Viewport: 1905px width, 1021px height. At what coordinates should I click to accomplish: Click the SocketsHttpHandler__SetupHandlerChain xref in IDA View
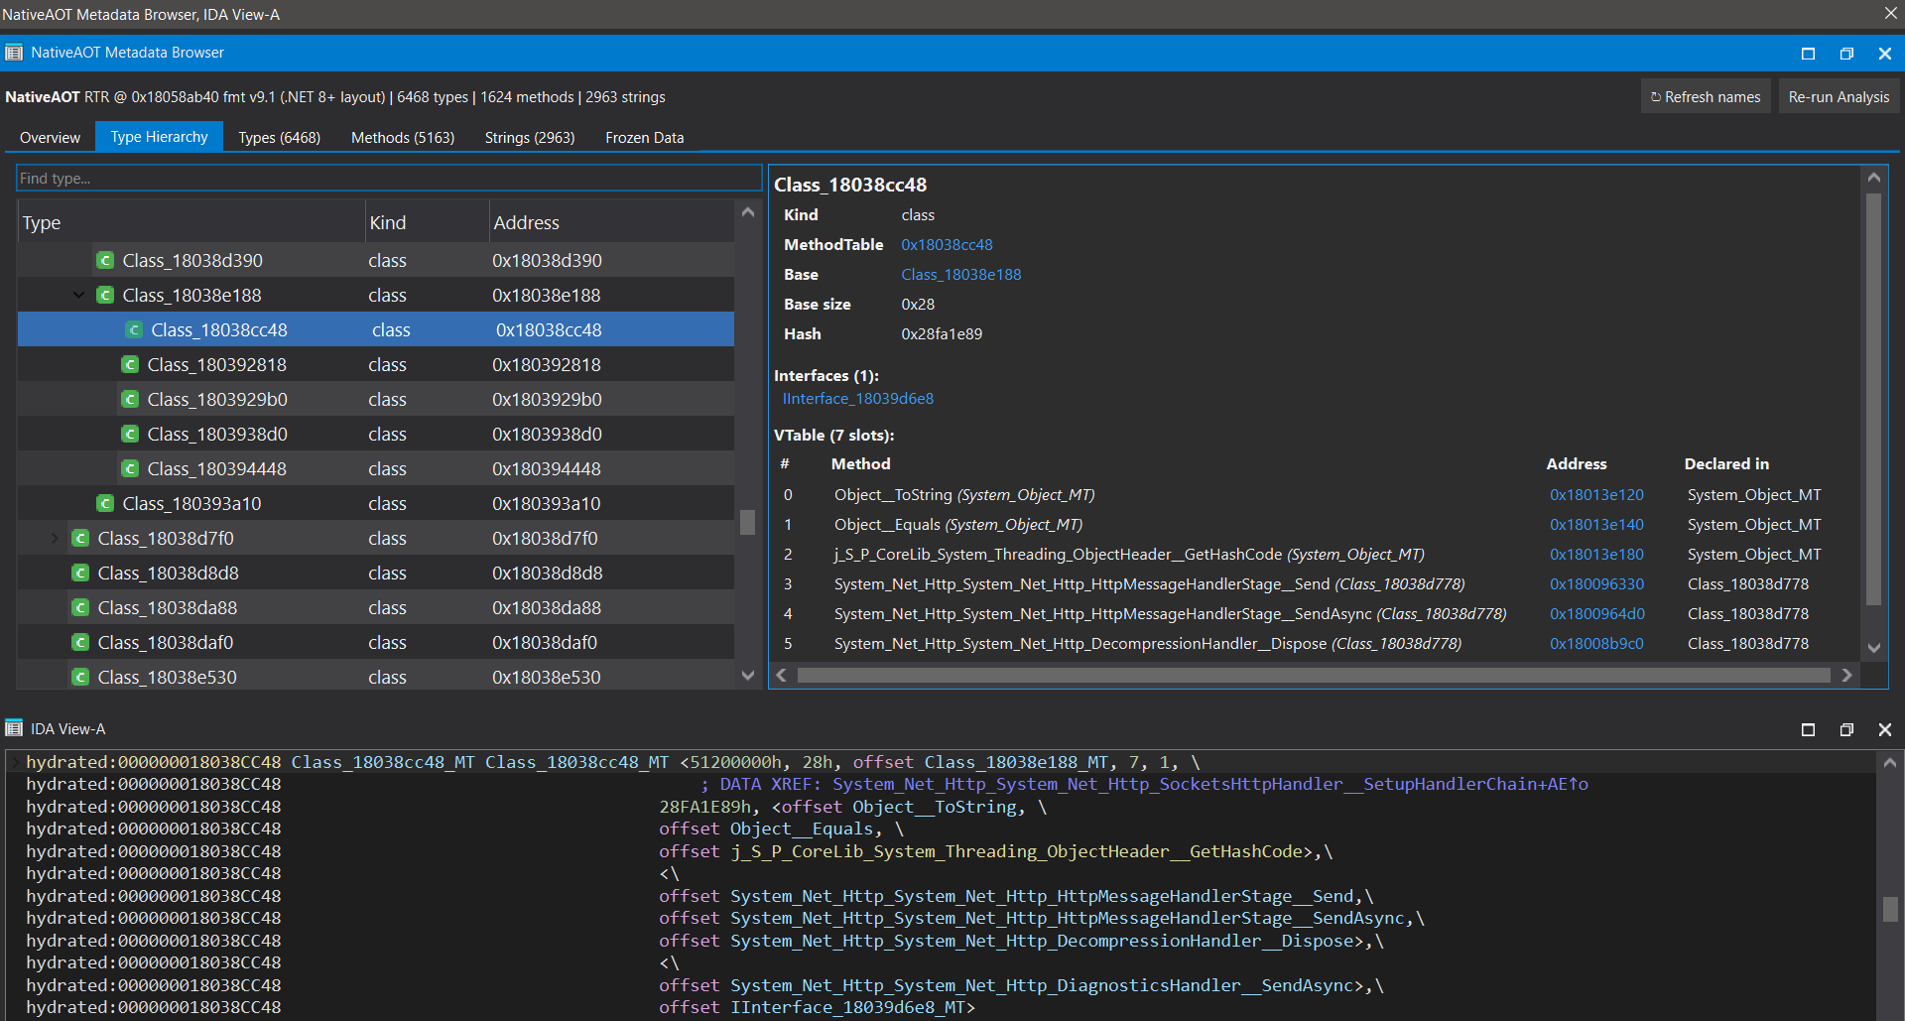point(1210,784)
